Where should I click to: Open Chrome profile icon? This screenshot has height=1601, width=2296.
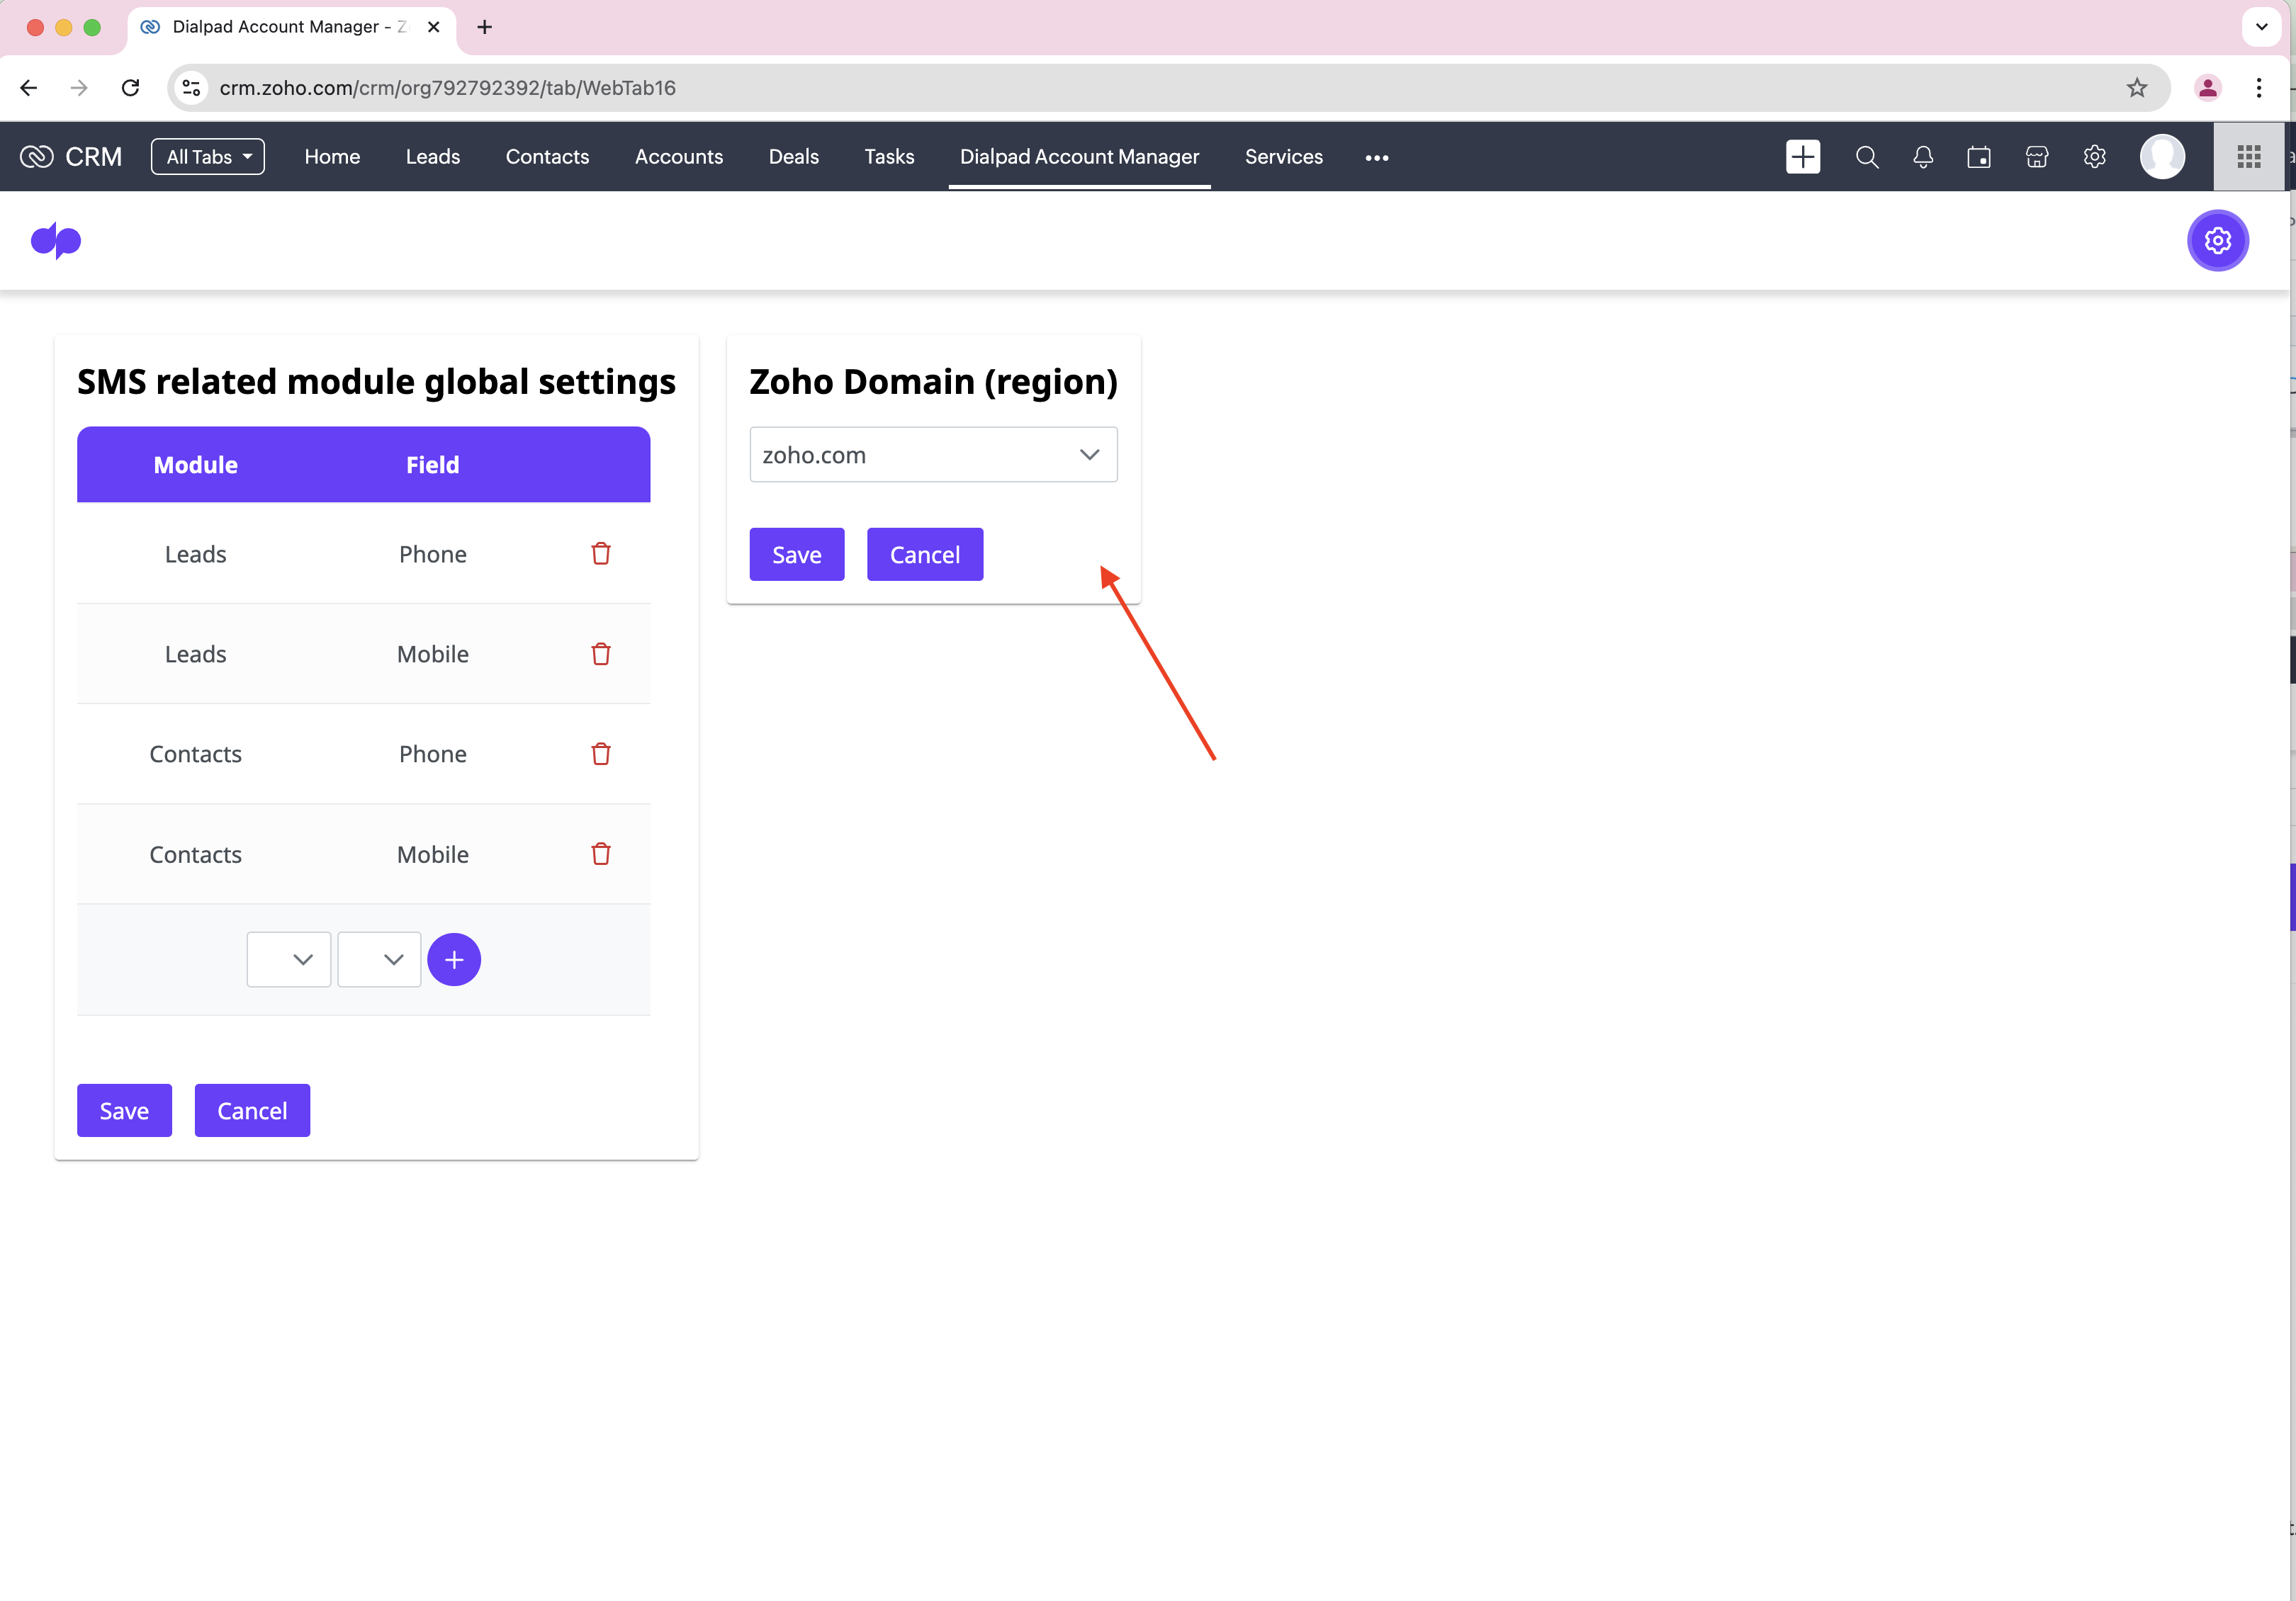pyautogui.click(x=2207, y=88)
